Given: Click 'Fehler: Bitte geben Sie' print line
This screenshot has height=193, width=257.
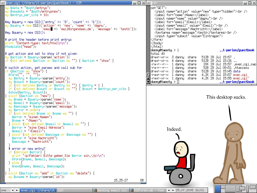Looking at the screenshot, I should click(x=58, y=156).
